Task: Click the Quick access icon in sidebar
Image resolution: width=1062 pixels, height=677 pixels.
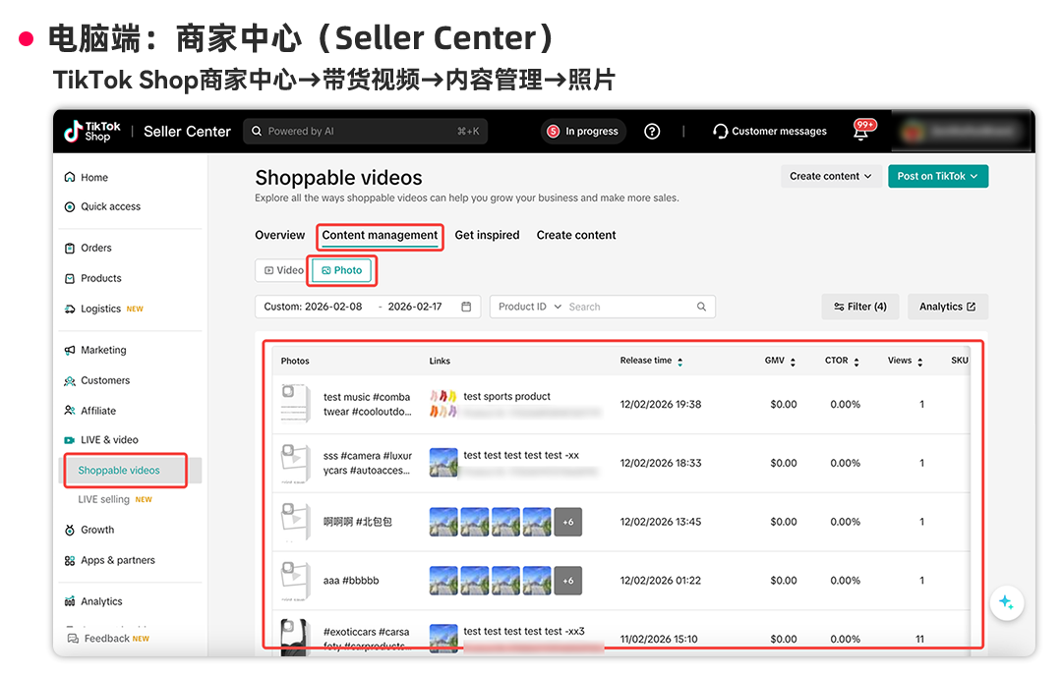Action: click(x=69, y=206)
